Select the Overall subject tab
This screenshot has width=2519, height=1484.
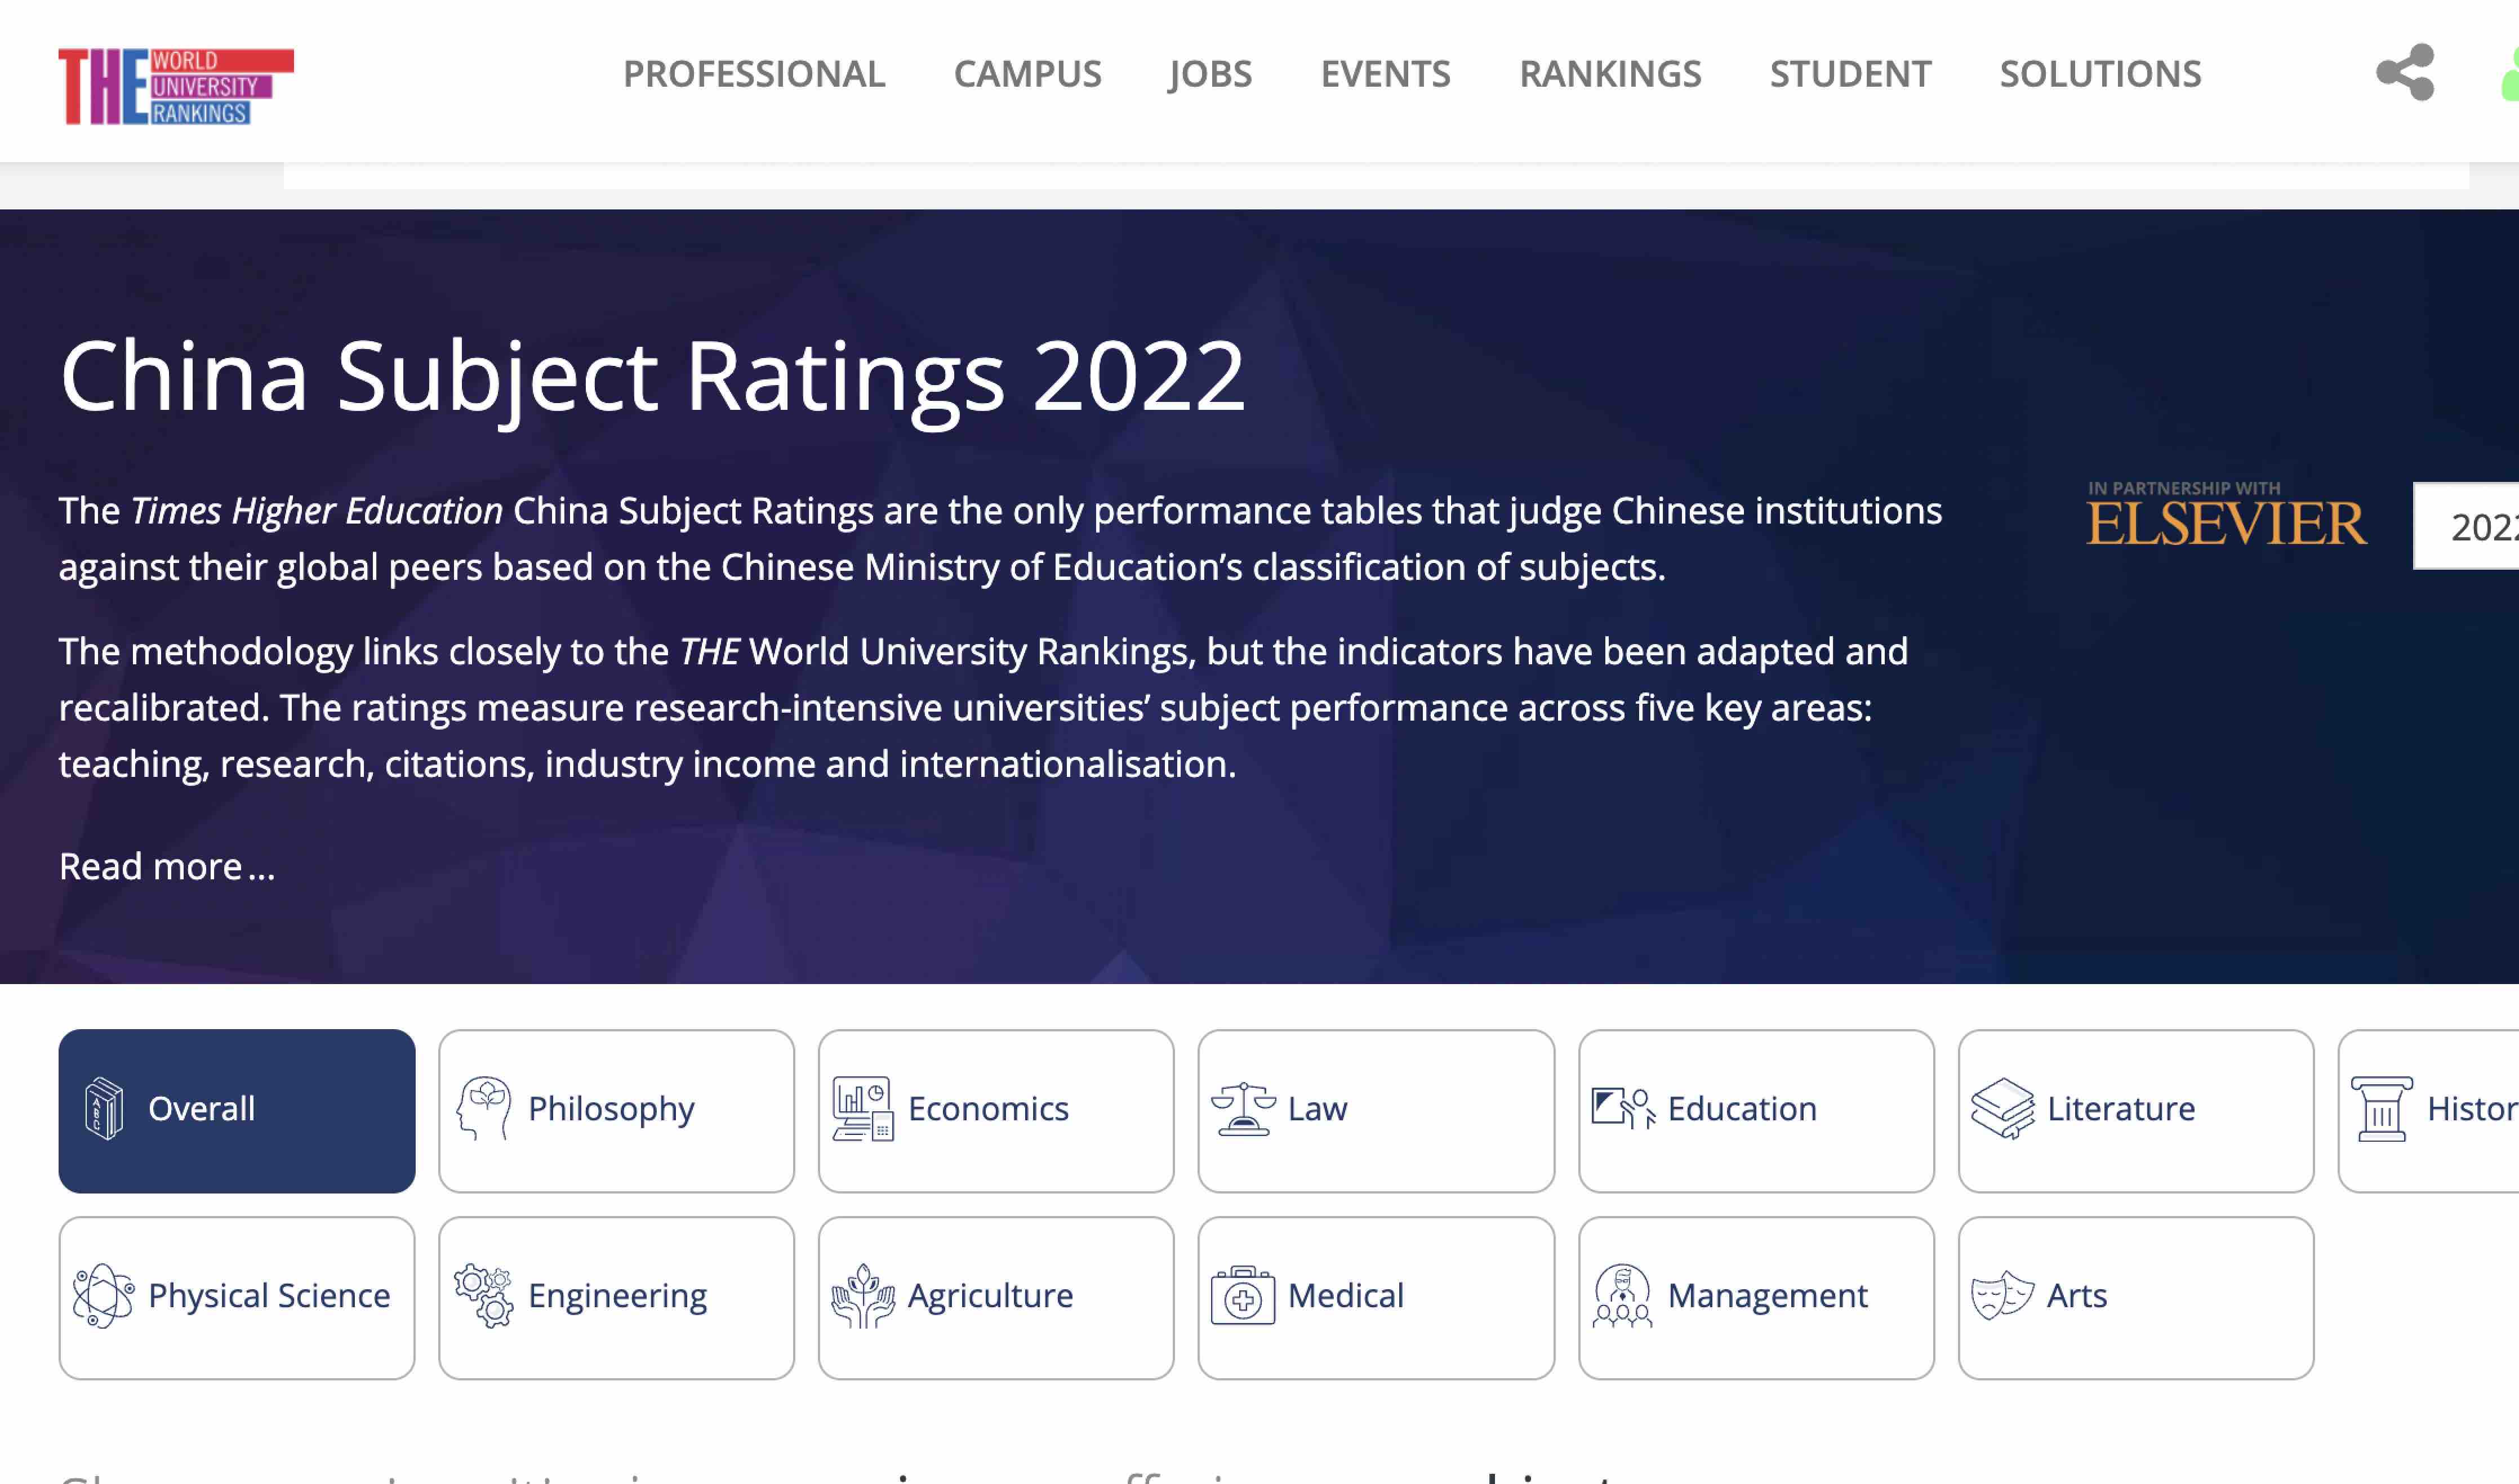(237, 1110)
